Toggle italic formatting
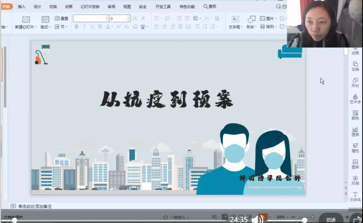The width and height of the screenshot is (363, 223). pos(84,27)
